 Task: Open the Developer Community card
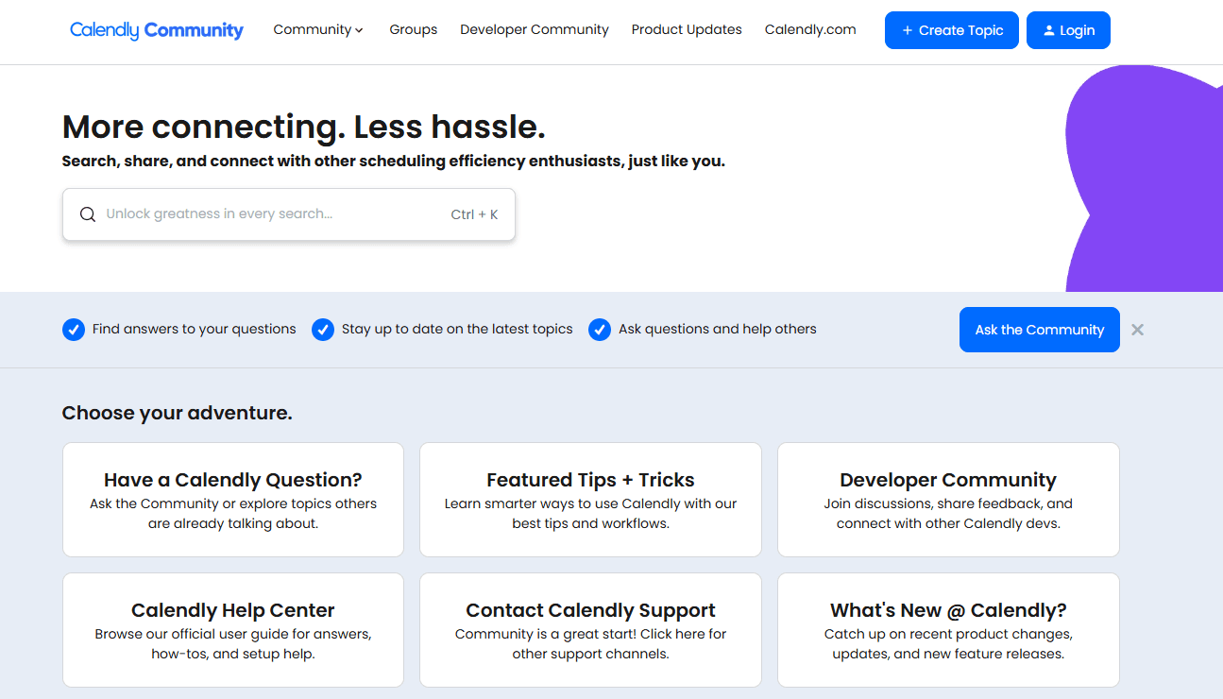pyautogui.click(x=948, y=500)
